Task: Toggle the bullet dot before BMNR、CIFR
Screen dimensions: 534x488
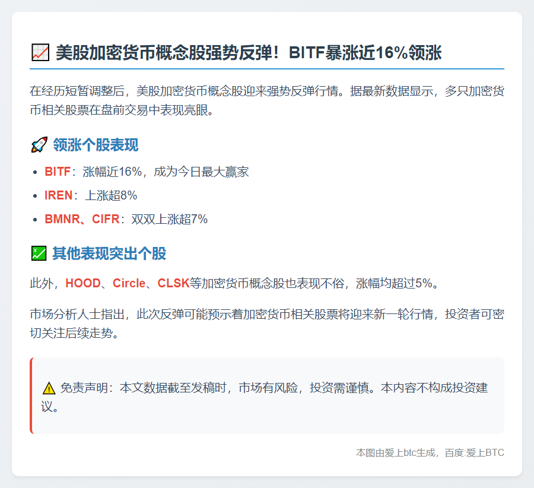Action: point(35,219)
